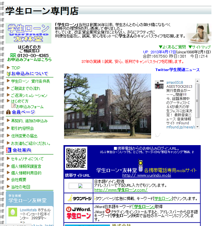Viewport: 214px width, 226px height.
Task: Click the small JWord plugin icon
Action: coord(107,211)
